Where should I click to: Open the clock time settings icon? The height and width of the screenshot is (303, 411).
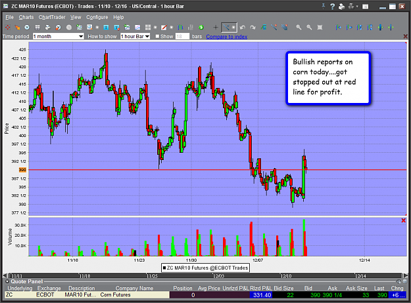(27, 27)
